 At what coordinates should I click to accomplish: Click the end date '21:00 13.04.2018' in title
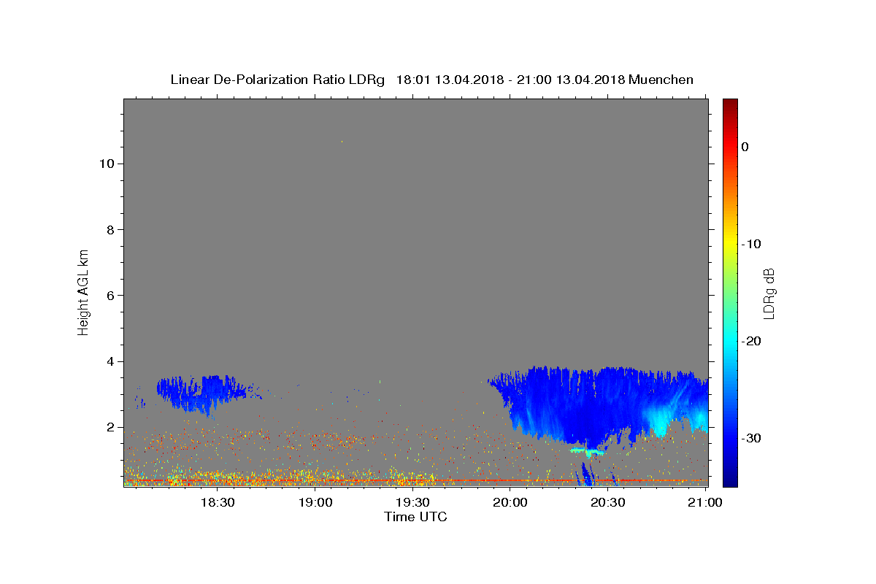[x=571, y=80]
